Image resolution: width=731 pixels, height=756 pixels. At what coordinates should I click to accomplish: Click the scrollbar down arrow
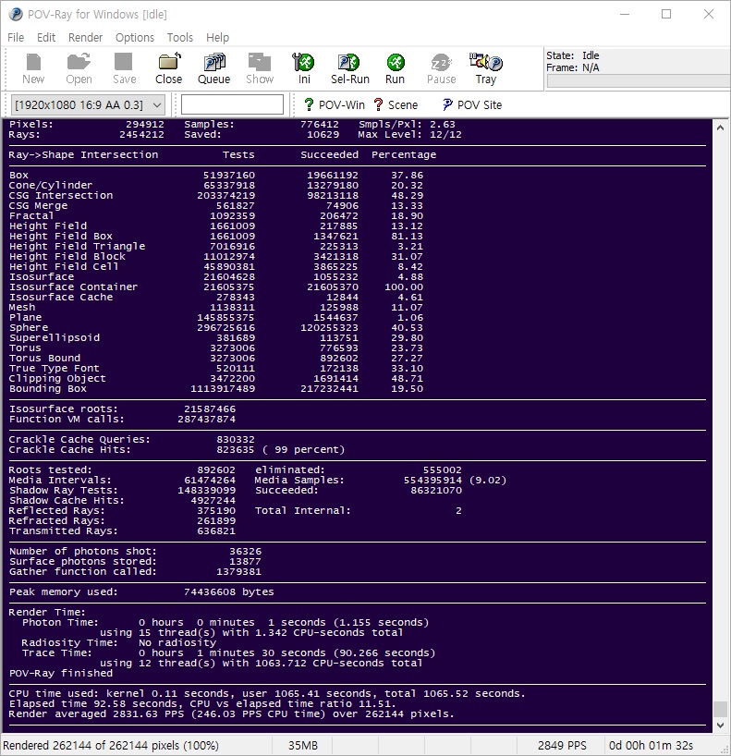click(x=721, y=726)
